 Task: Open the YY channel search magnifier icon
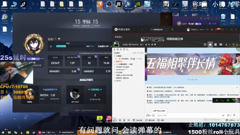coord(127,49)
